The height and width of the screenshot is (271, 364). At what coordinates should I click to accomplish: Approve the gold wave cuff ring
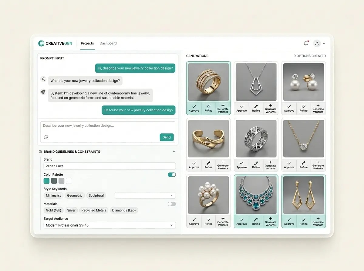[194, 165]
